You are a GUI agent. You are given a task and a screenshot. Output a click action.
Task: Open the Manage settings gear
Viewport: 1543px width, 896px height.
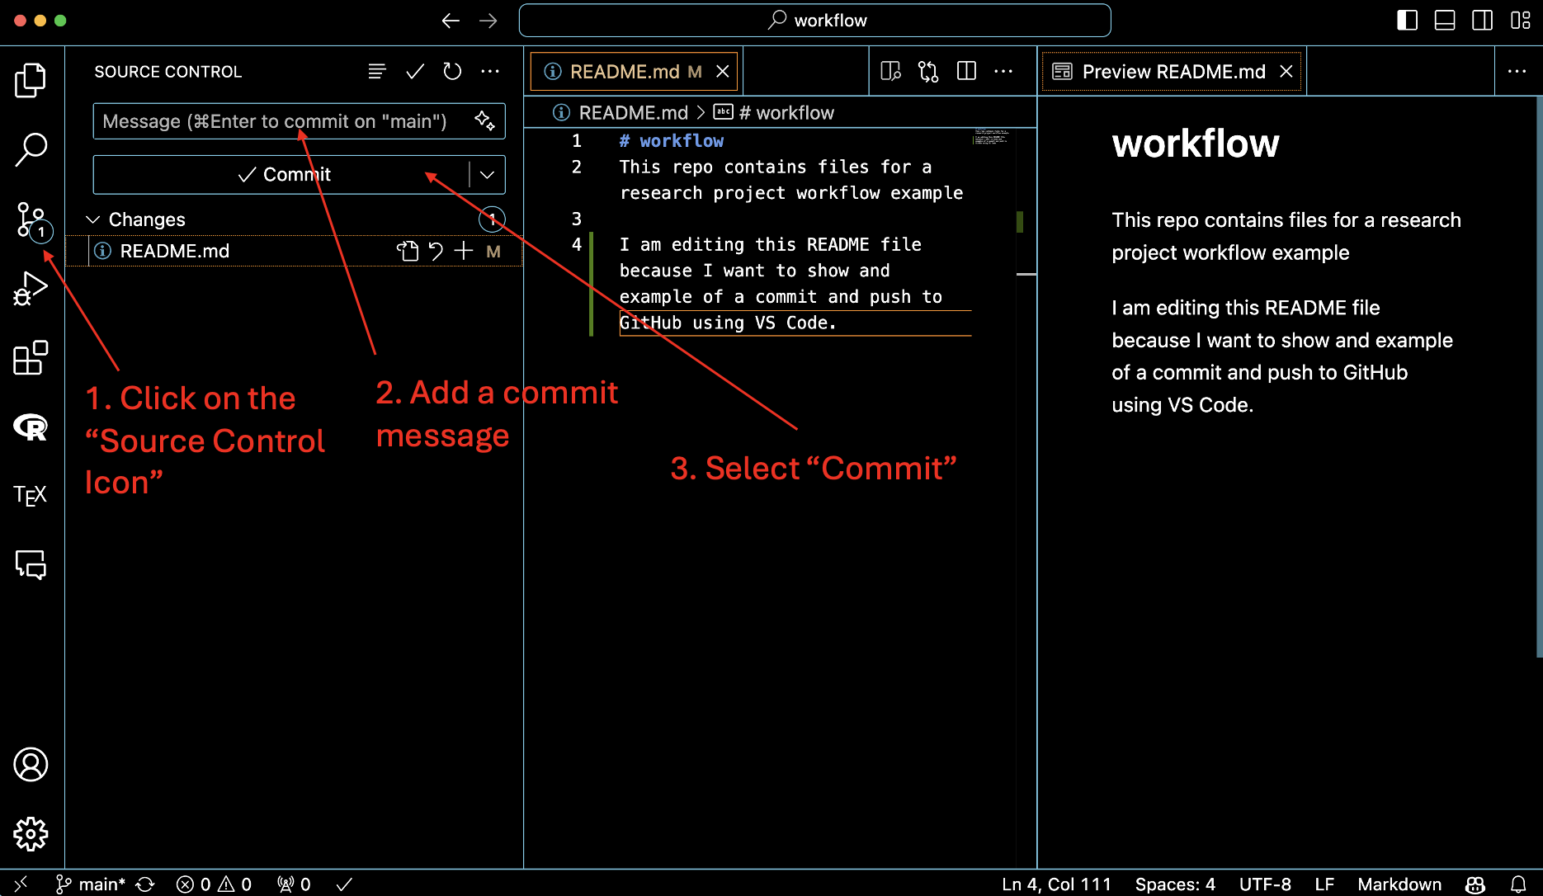pyautogui.click(x=31, y=834)
